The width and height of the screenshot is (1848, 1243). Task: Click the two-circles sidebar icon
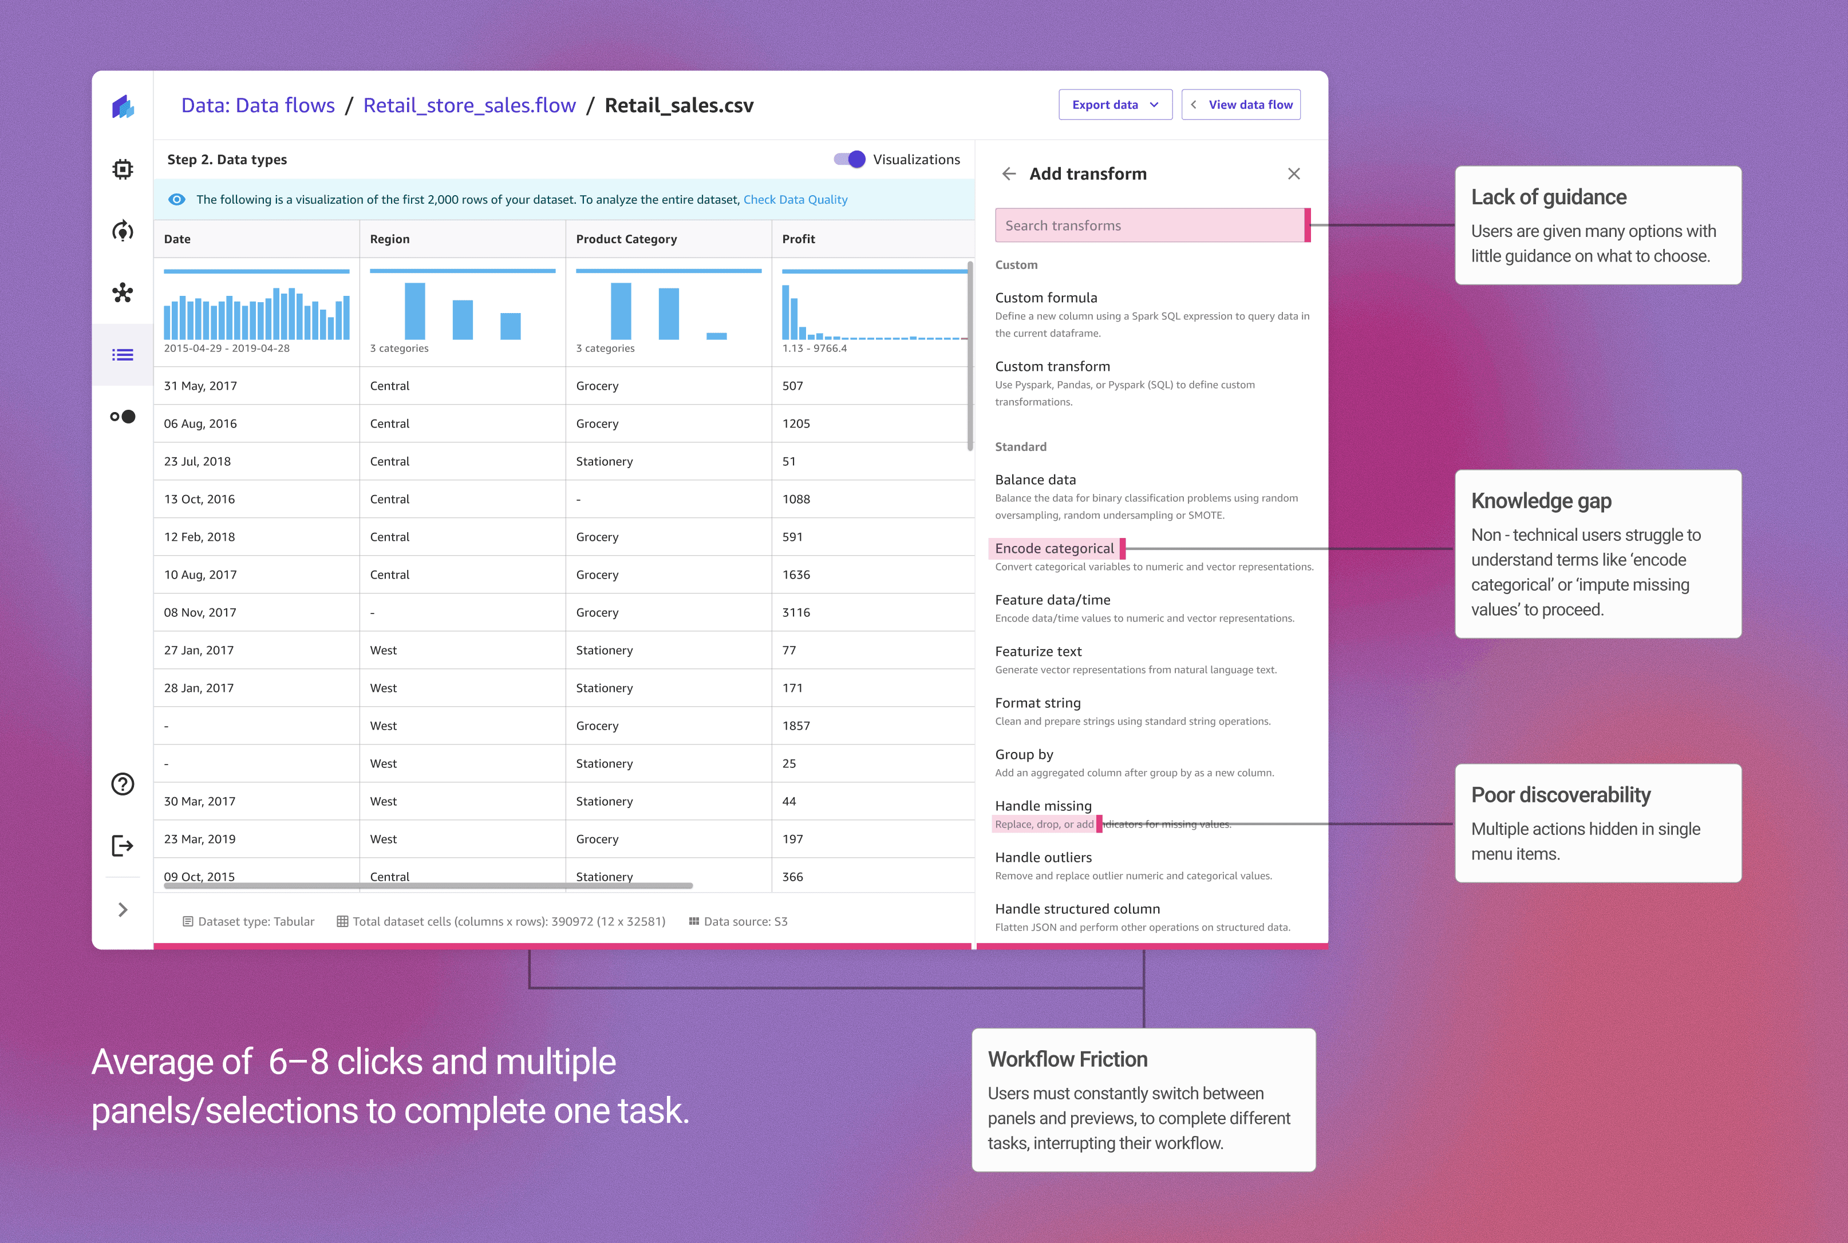pyautogui.click(x=122, y=416)
